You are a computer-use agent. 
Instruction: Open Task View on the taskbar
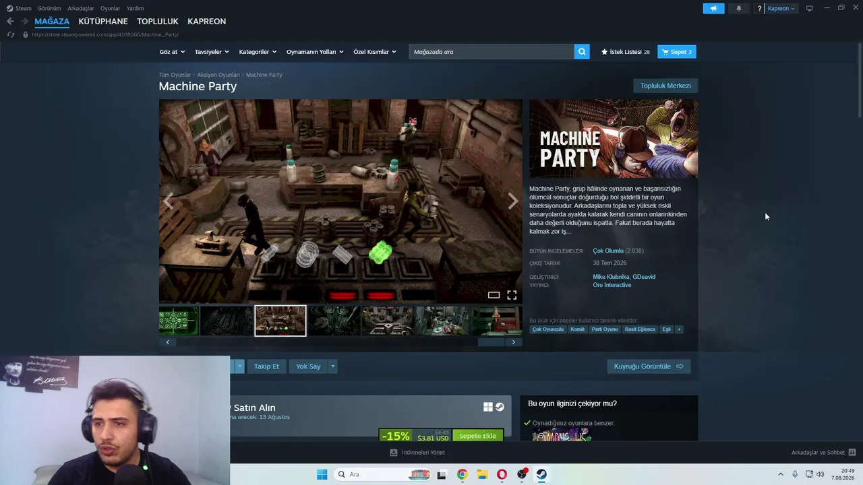click(x=442, y=474)
